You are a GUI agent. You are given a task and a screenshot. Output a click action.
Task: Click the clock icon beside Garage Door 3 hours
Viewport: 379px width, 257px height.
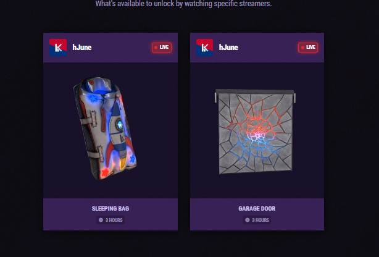click(x=248, y=220)
